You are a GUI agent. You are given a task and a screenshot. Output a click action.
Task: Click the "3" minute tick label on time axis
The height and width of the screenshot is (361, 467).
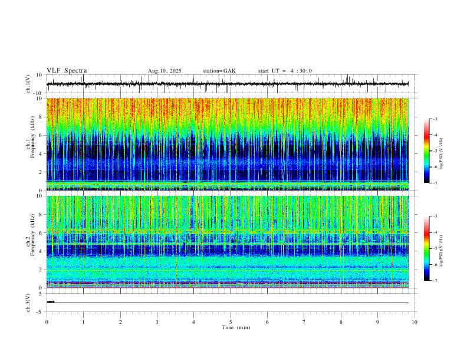pyautogui.click(x=157, y=322)
